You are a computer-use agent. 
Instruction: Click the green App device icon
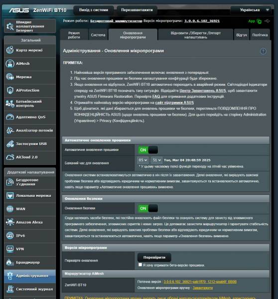(x=259, y=21)
